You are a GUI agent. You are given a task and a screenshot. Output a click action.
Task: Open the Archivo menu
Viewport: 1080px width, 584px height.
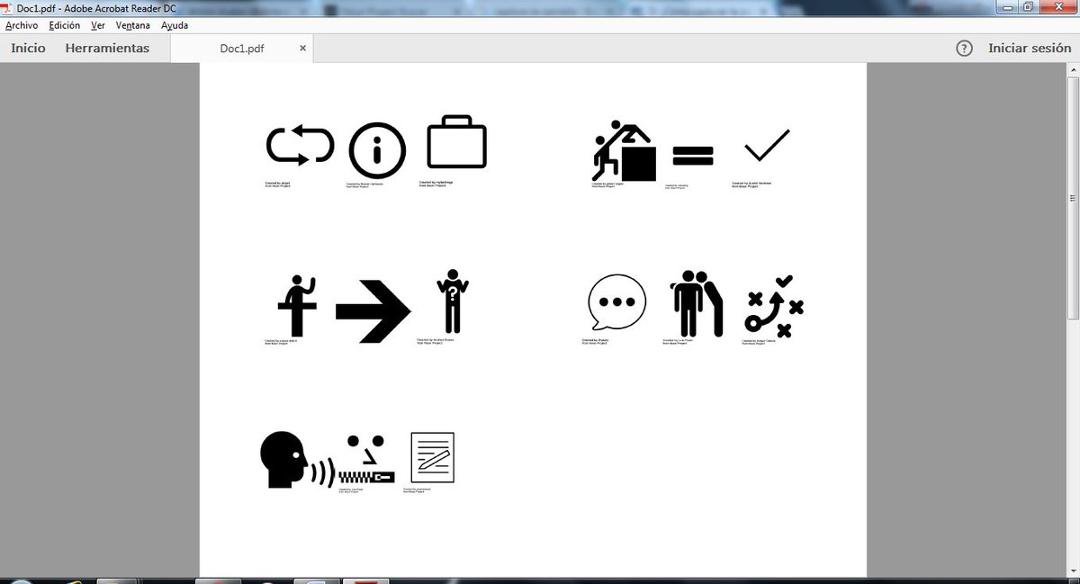click(x=22, y=25)
